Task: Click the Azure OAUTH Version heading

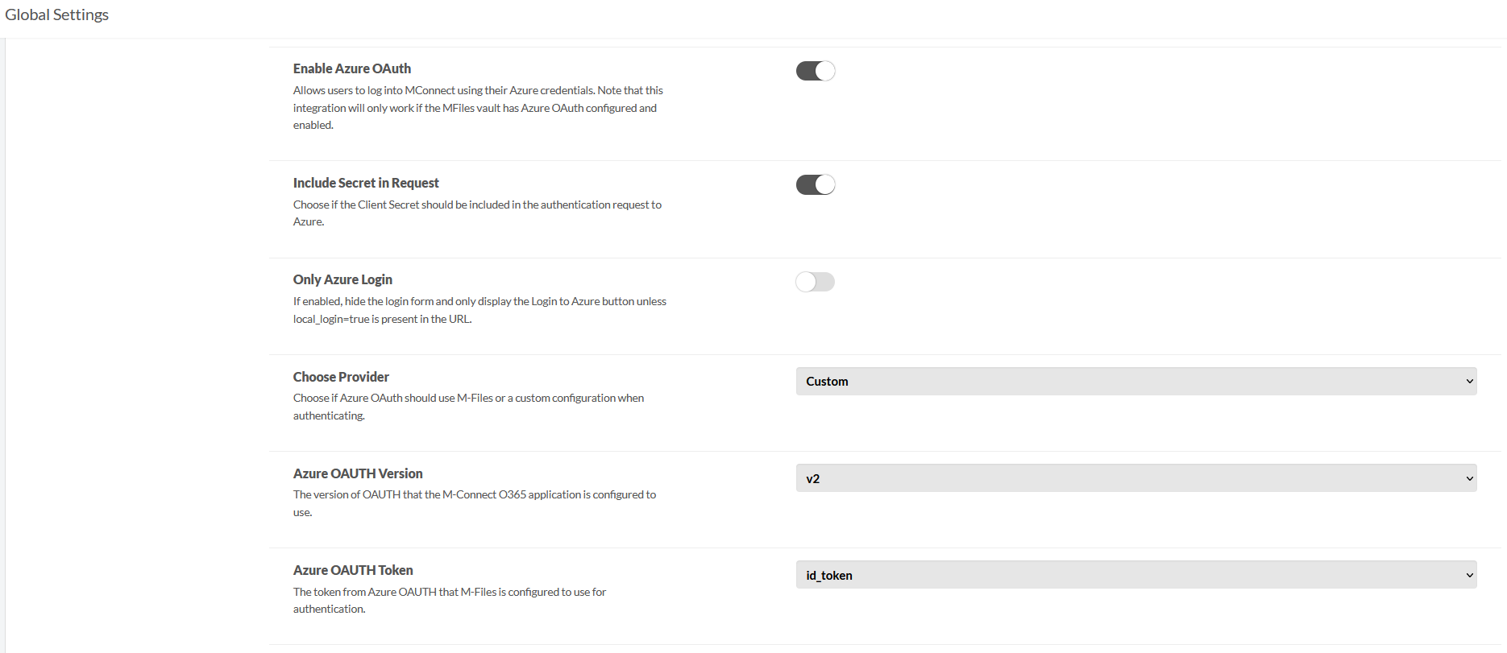Action: pyautogui.click(x=358, y=473)
